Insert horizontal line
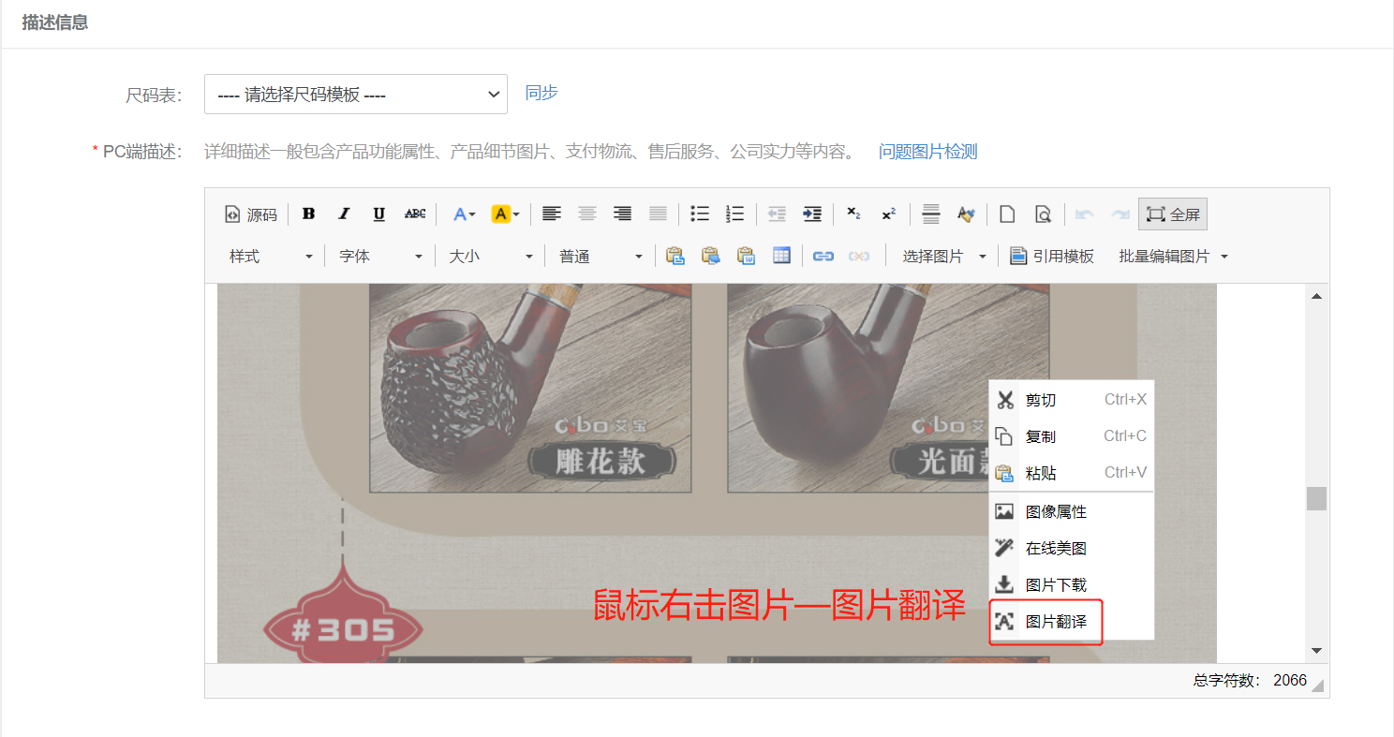1394x737 pixels. [930, 214]
